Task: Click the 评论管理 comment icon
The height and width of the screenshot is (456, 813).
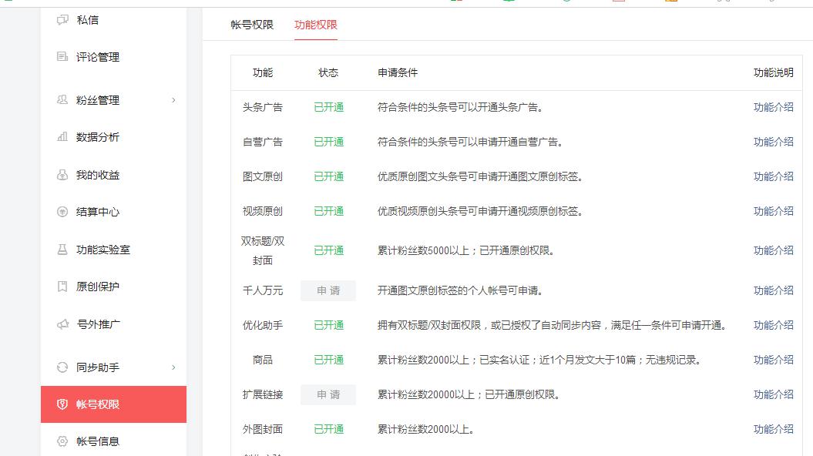Action: tap(62, 57)
